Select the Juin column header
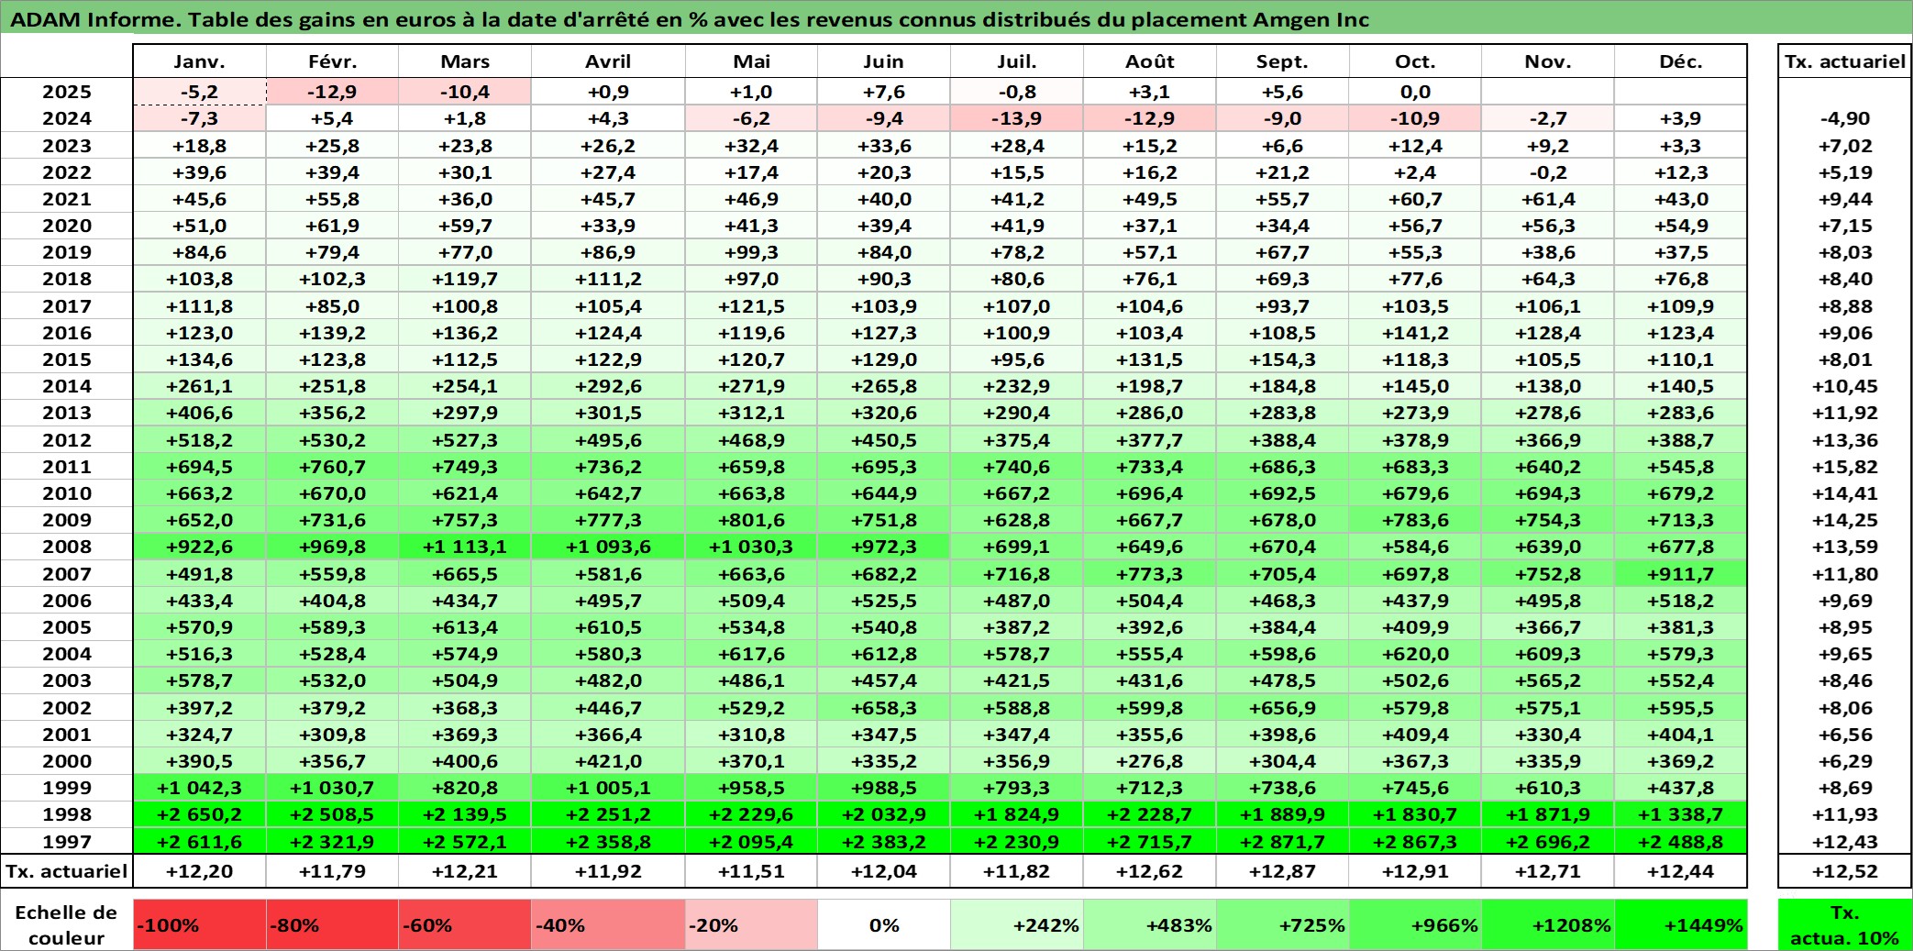Image resolution: width=1913 pixels, height=951 pixels. (884, 61)
